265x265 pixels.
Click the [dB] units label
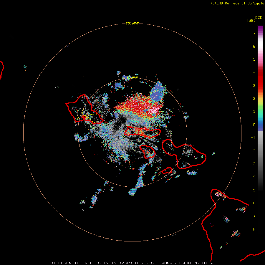251,20
